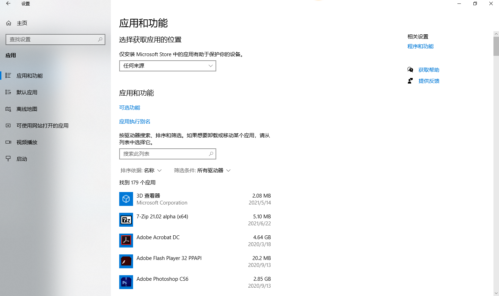Viewport: 499px width, 296px height.
Task: Select the 7-Zip 21.02 alpha (x64) entry
Action: pos(162,217)
